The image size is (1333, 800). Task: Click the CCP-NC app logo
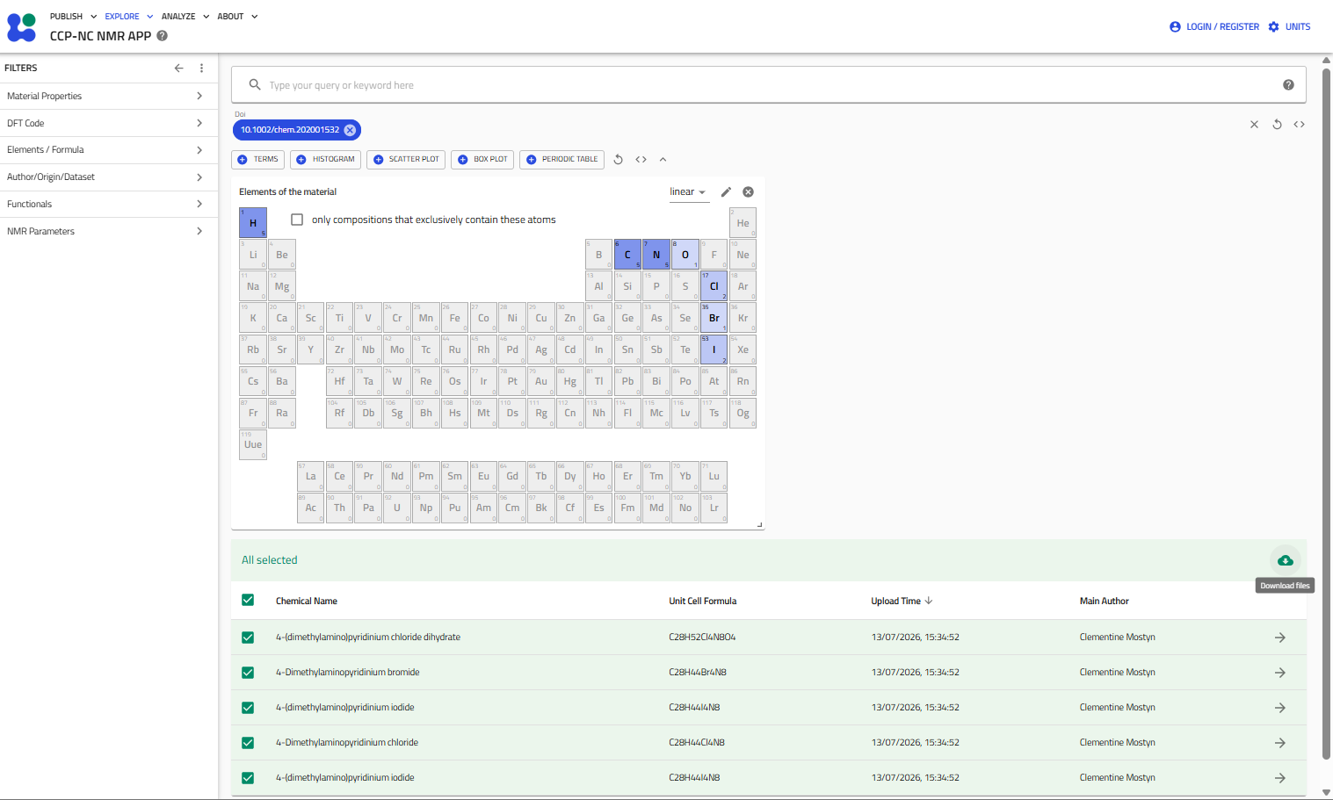tap(22, 27)
